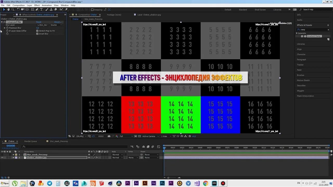Click the Draft 3D icon in timeline

click(x=138, y=147)
